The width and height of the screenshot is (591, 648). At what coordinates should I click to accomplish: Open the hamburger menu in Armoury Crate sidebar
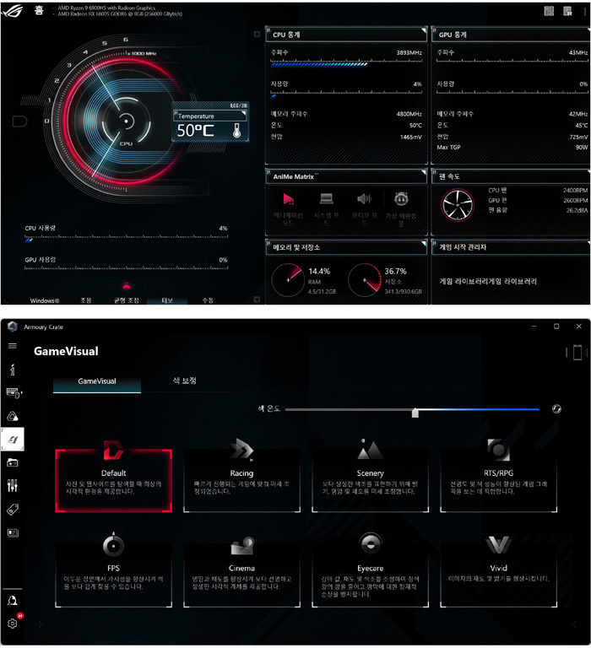pyautogui.click(x=13, y=346)
